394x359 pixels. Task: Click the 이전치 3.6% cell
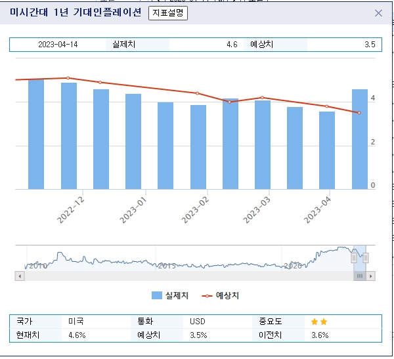pyautogui.click(x=320, y=335)
